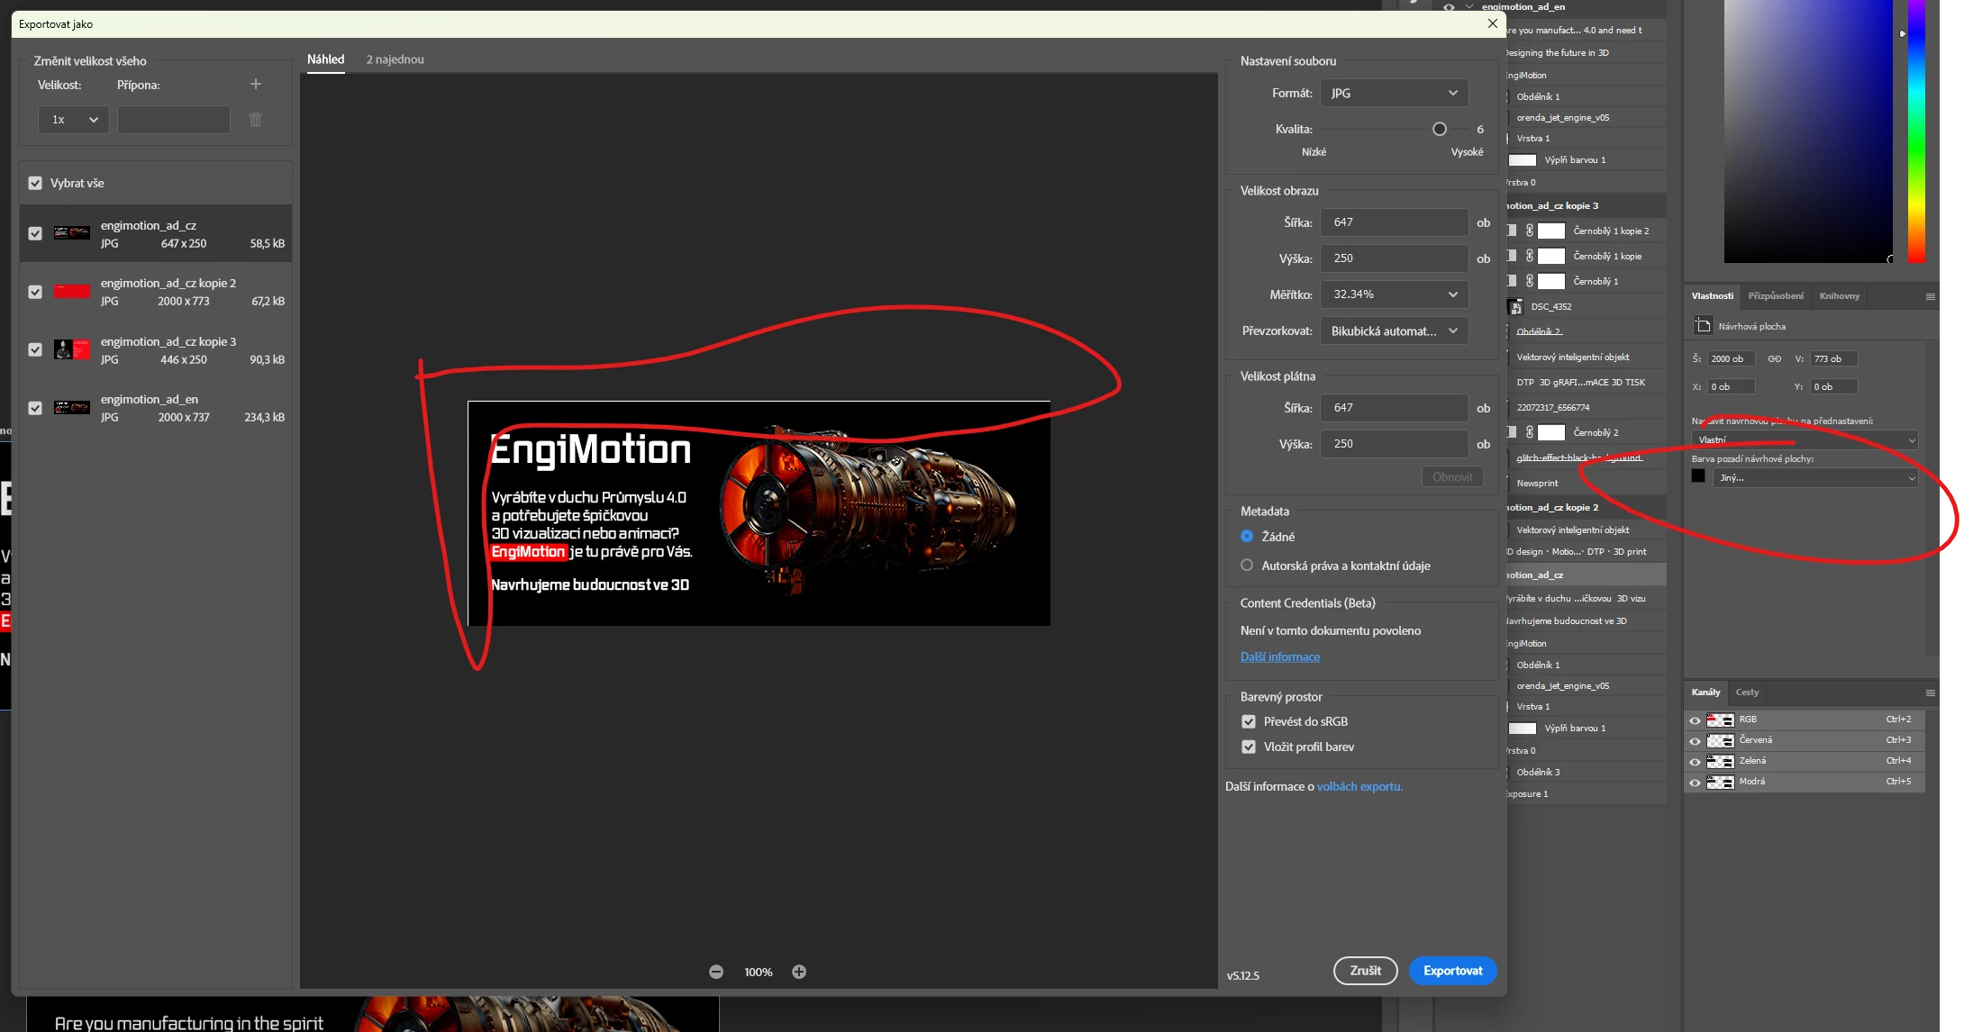Click the hue spectrum strip in color picker
1964x1032 pixels.
click(1916, 131)
